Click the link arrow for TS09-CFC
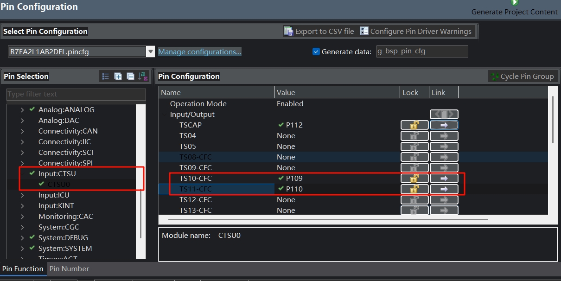This screenshot has width=561, height=281. (x=444, y=168)
